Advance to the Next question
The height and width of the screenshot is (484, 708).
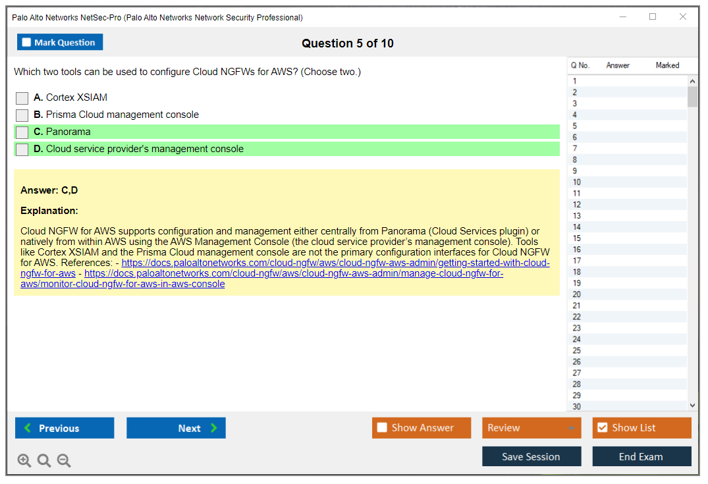[176, 428]
